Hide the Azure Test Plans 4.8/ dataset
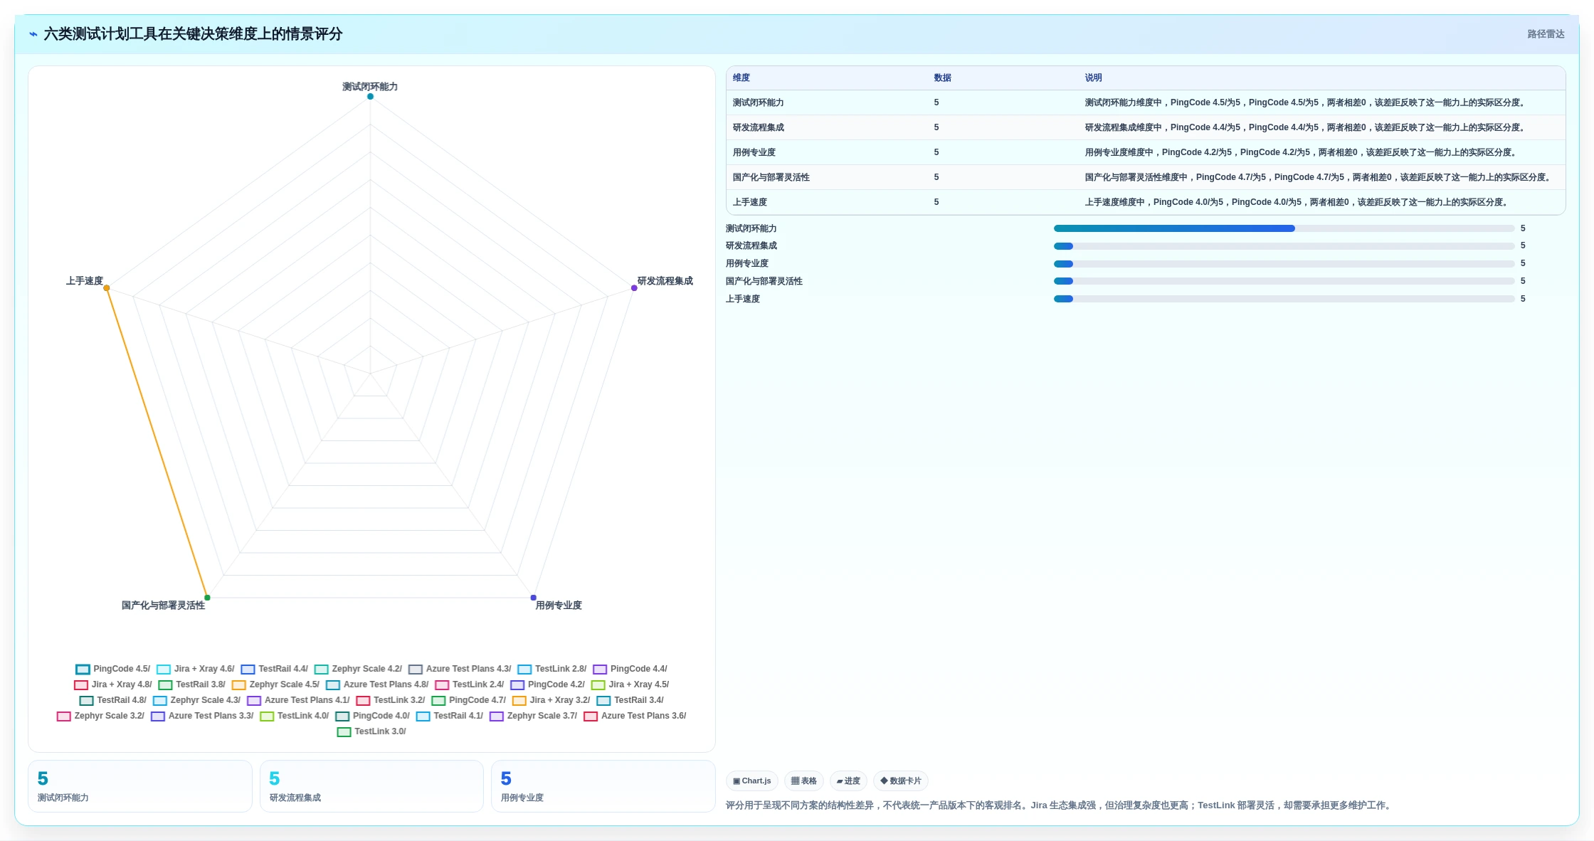Viewport: 1594px width, 841px height. [377, 684]
